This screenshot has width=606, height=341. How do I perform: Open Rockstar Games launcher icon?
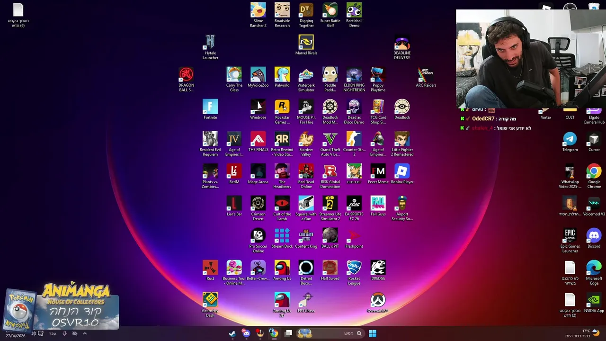(x=282, y=112)
